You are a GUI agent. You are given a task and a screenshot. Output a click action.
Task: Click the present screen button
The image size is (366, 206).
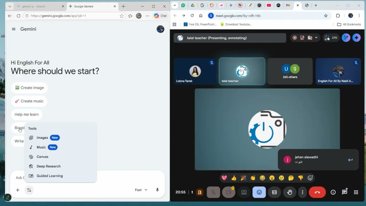coord(244,192)
